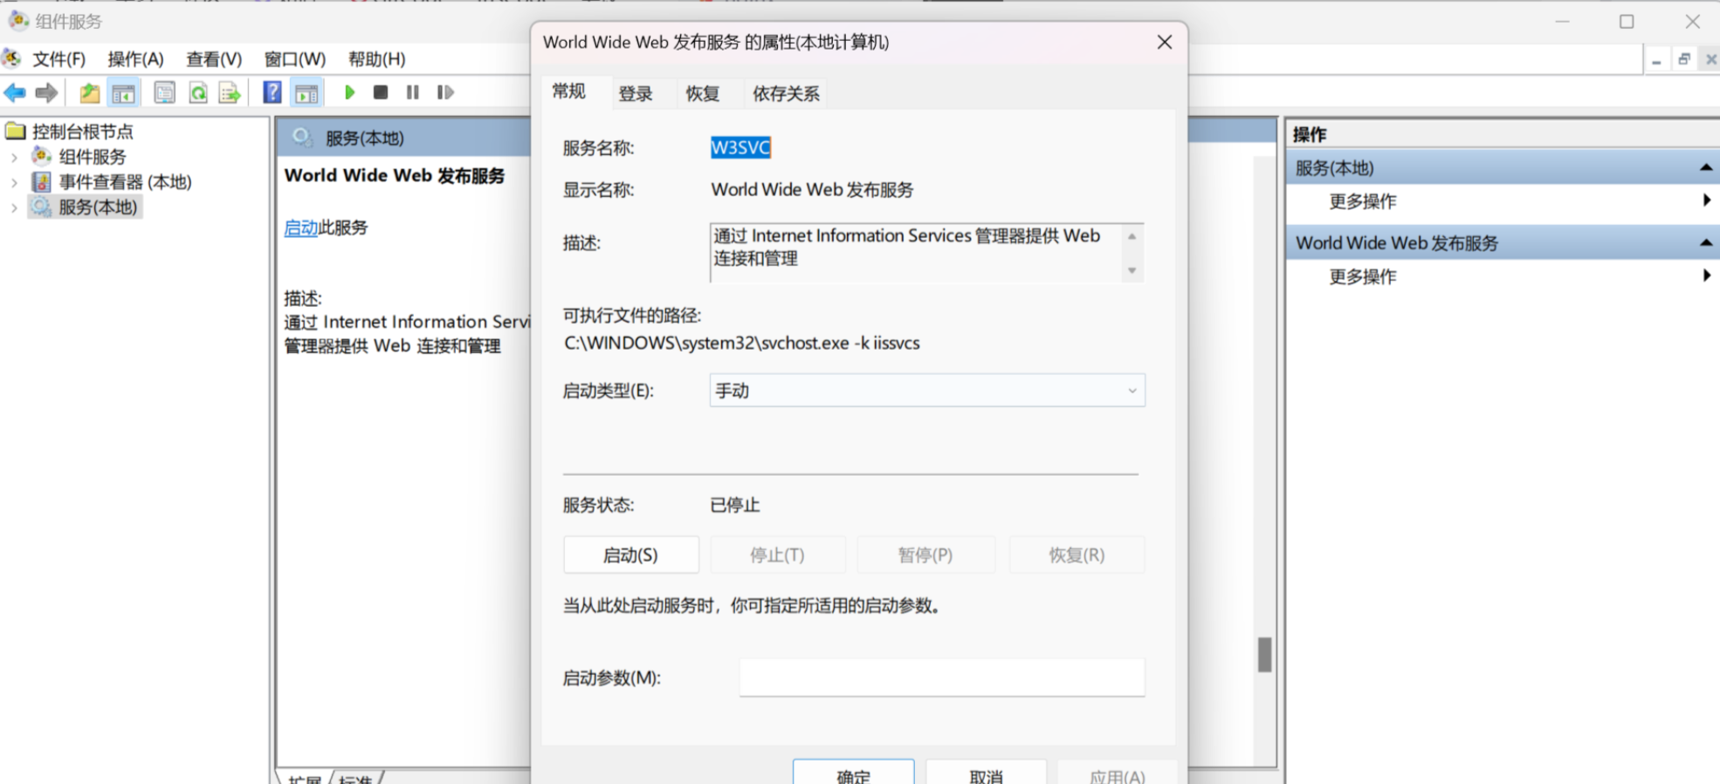1720x784 pixels.
Task: Switch to the 恢复 tab
Action: [703, 93]
